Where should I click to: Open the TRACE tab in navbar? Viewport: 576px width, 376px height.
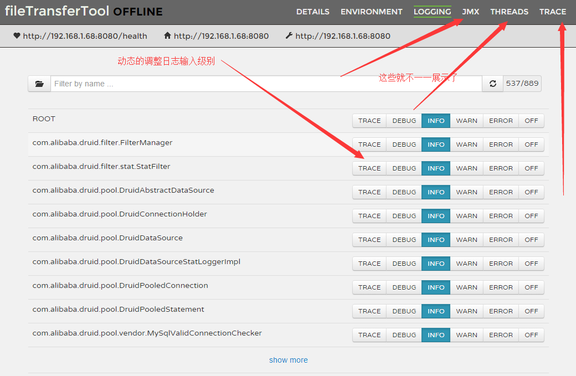[553, 12]
